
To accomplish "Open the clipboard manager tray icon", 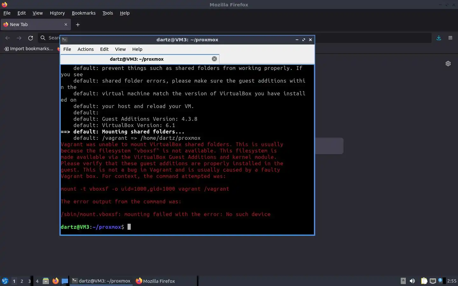I will coord(424,281).
